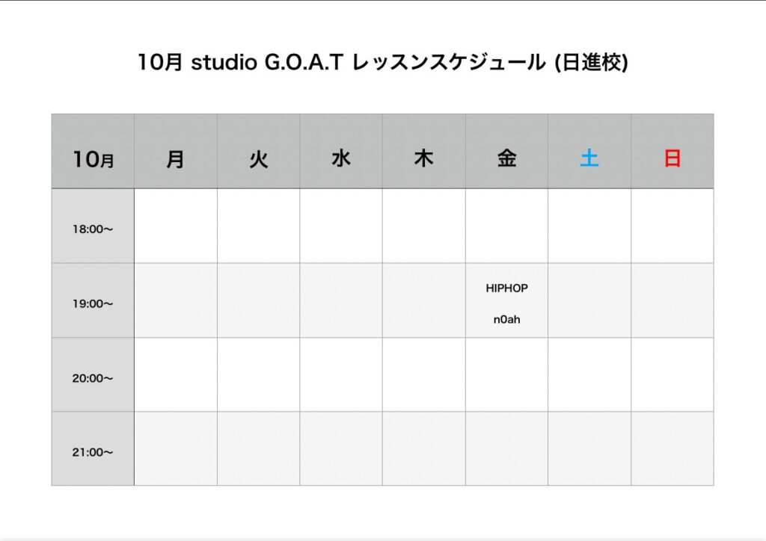The width and height of the screenshot is (766, 541).
Task: Select the 20:00〜 time row label
Action: [93, 378]
